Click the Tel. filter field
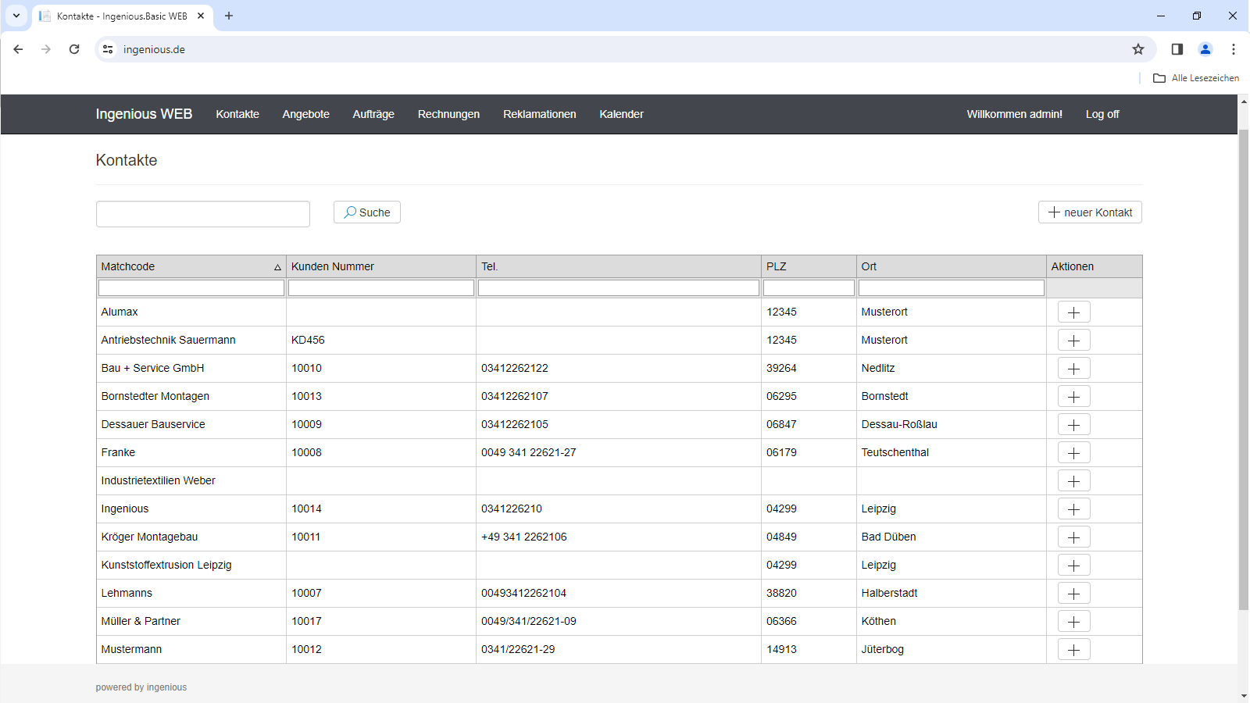 (x=619, y=288)
